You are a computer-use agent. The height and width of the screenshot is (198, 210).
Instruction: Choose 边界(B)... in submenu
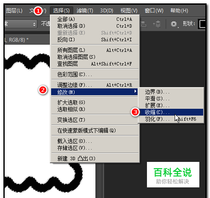(x=171, y=92)
